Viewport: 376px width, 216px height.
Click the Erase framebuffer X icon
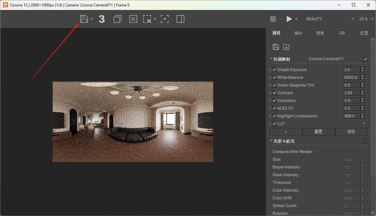click(133, 19)
